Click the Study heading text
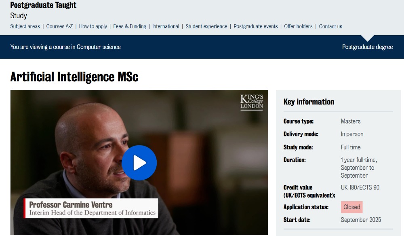404x236 pixels. click(x=19, y=16)
